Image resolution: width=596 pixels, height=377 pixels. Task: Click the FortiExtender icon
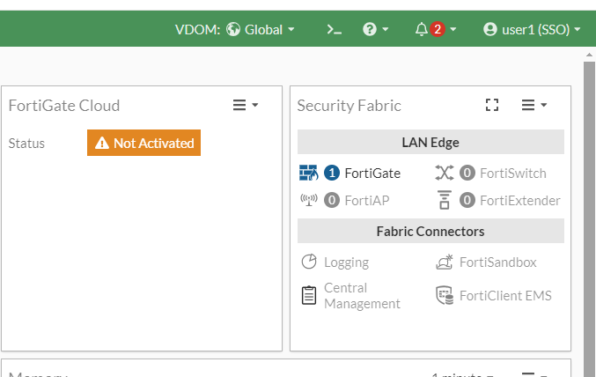coord(444,200)
